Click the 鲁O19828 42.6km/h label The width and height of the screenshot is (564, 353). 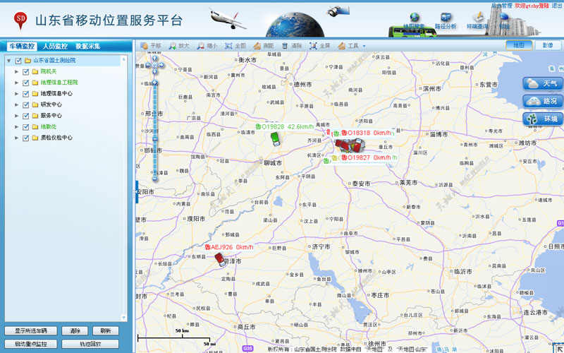(285, 127)
